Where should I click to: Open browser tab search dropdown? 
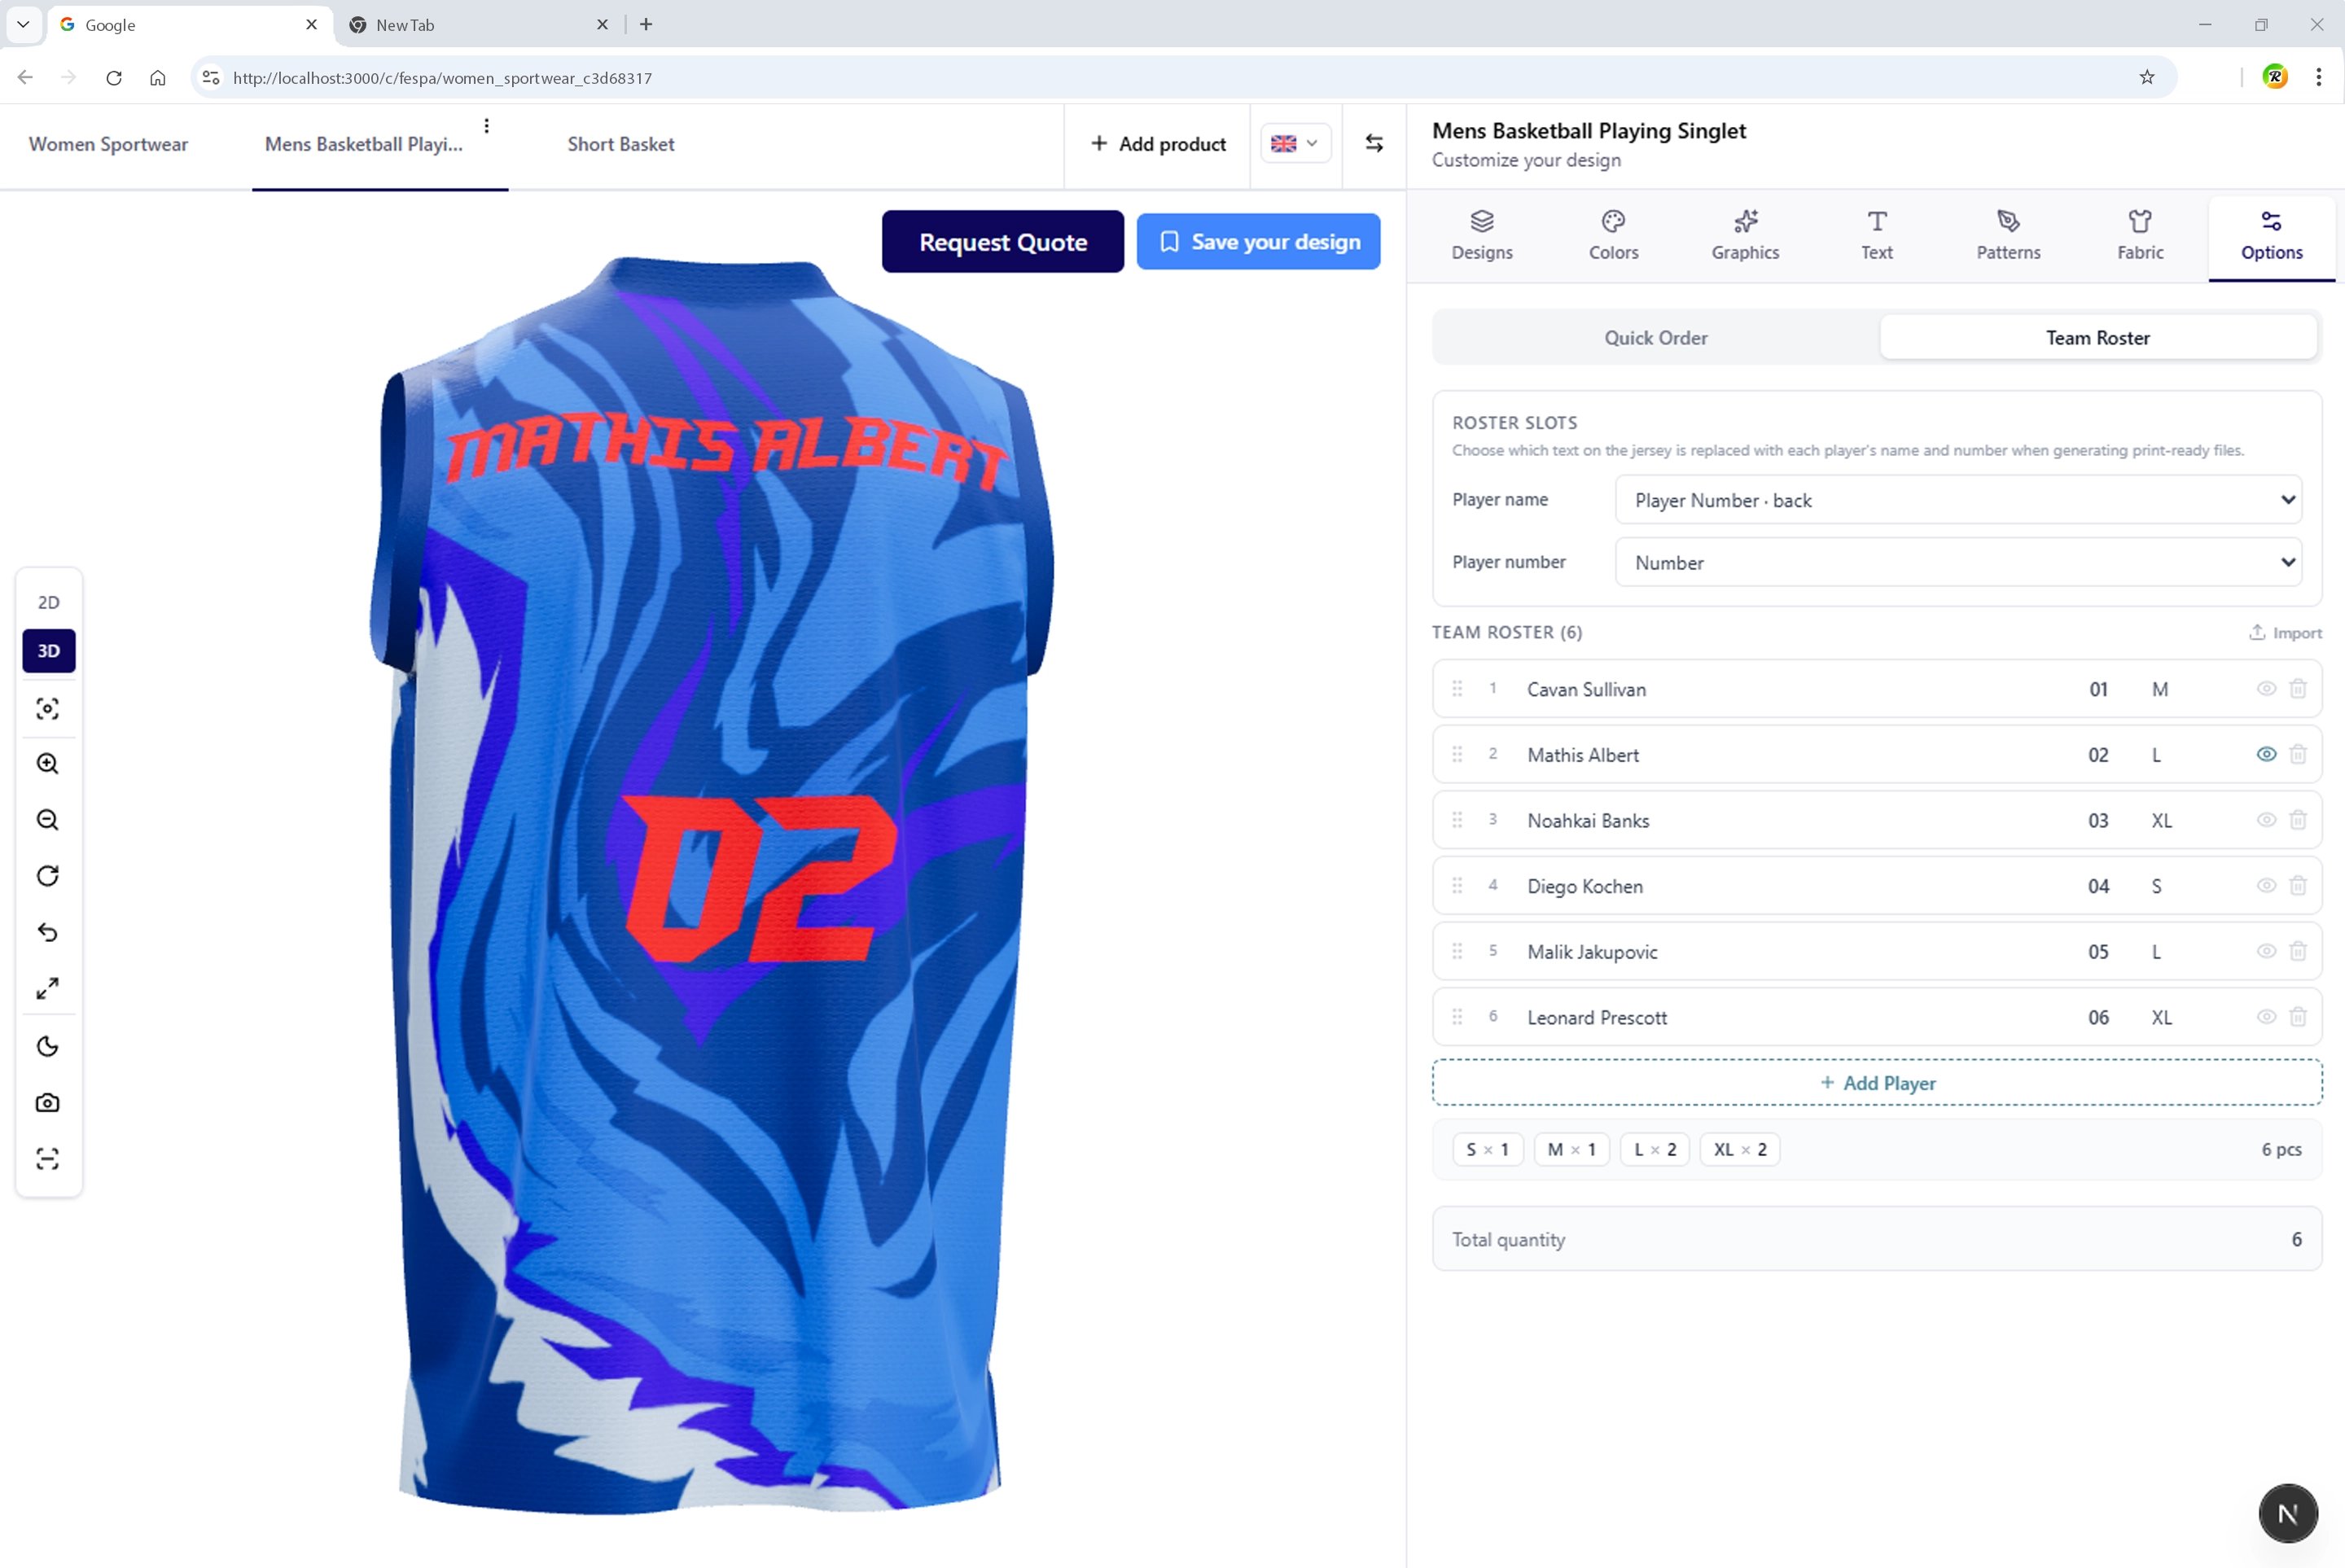point(23,24)
